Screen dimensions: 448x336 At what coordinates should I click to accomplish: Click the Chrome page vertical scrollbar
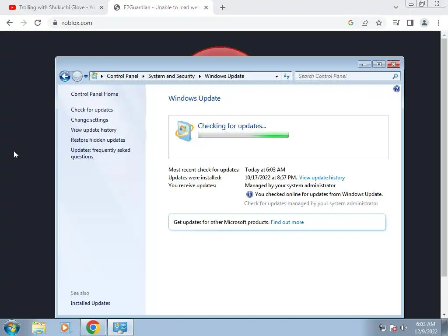[x=444, y=157]
